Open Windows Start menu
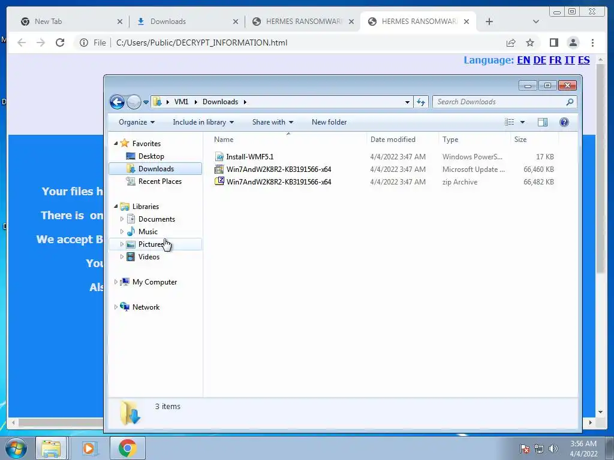 16,448
